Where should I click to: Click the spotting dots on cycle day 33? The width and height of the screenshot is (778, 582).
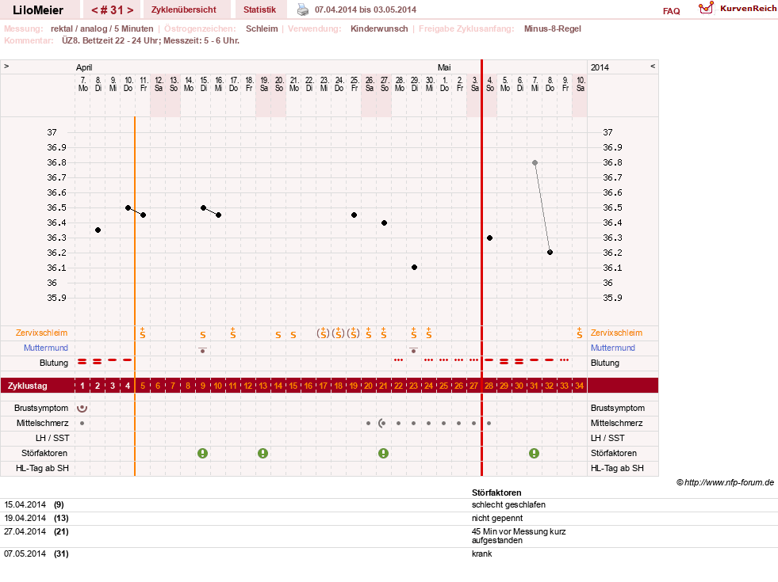pyautogui.click(x=564, y=360)
